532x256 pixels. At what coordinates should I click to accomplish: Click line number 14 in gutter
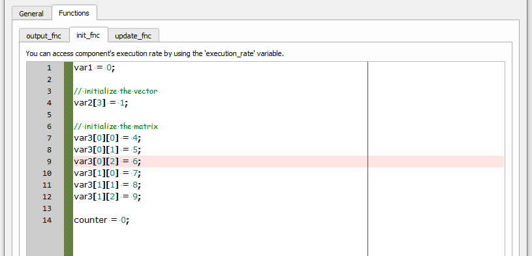coord(47,220)
